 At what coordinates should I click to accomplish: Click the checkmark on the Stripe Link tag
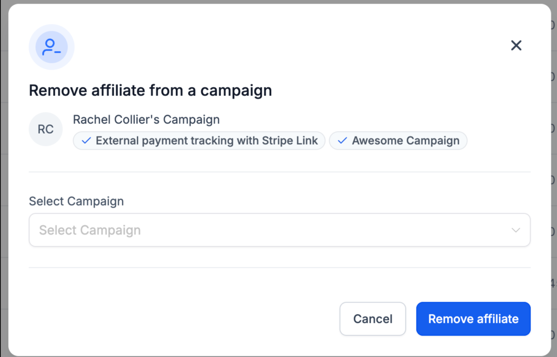pos(86,141)
